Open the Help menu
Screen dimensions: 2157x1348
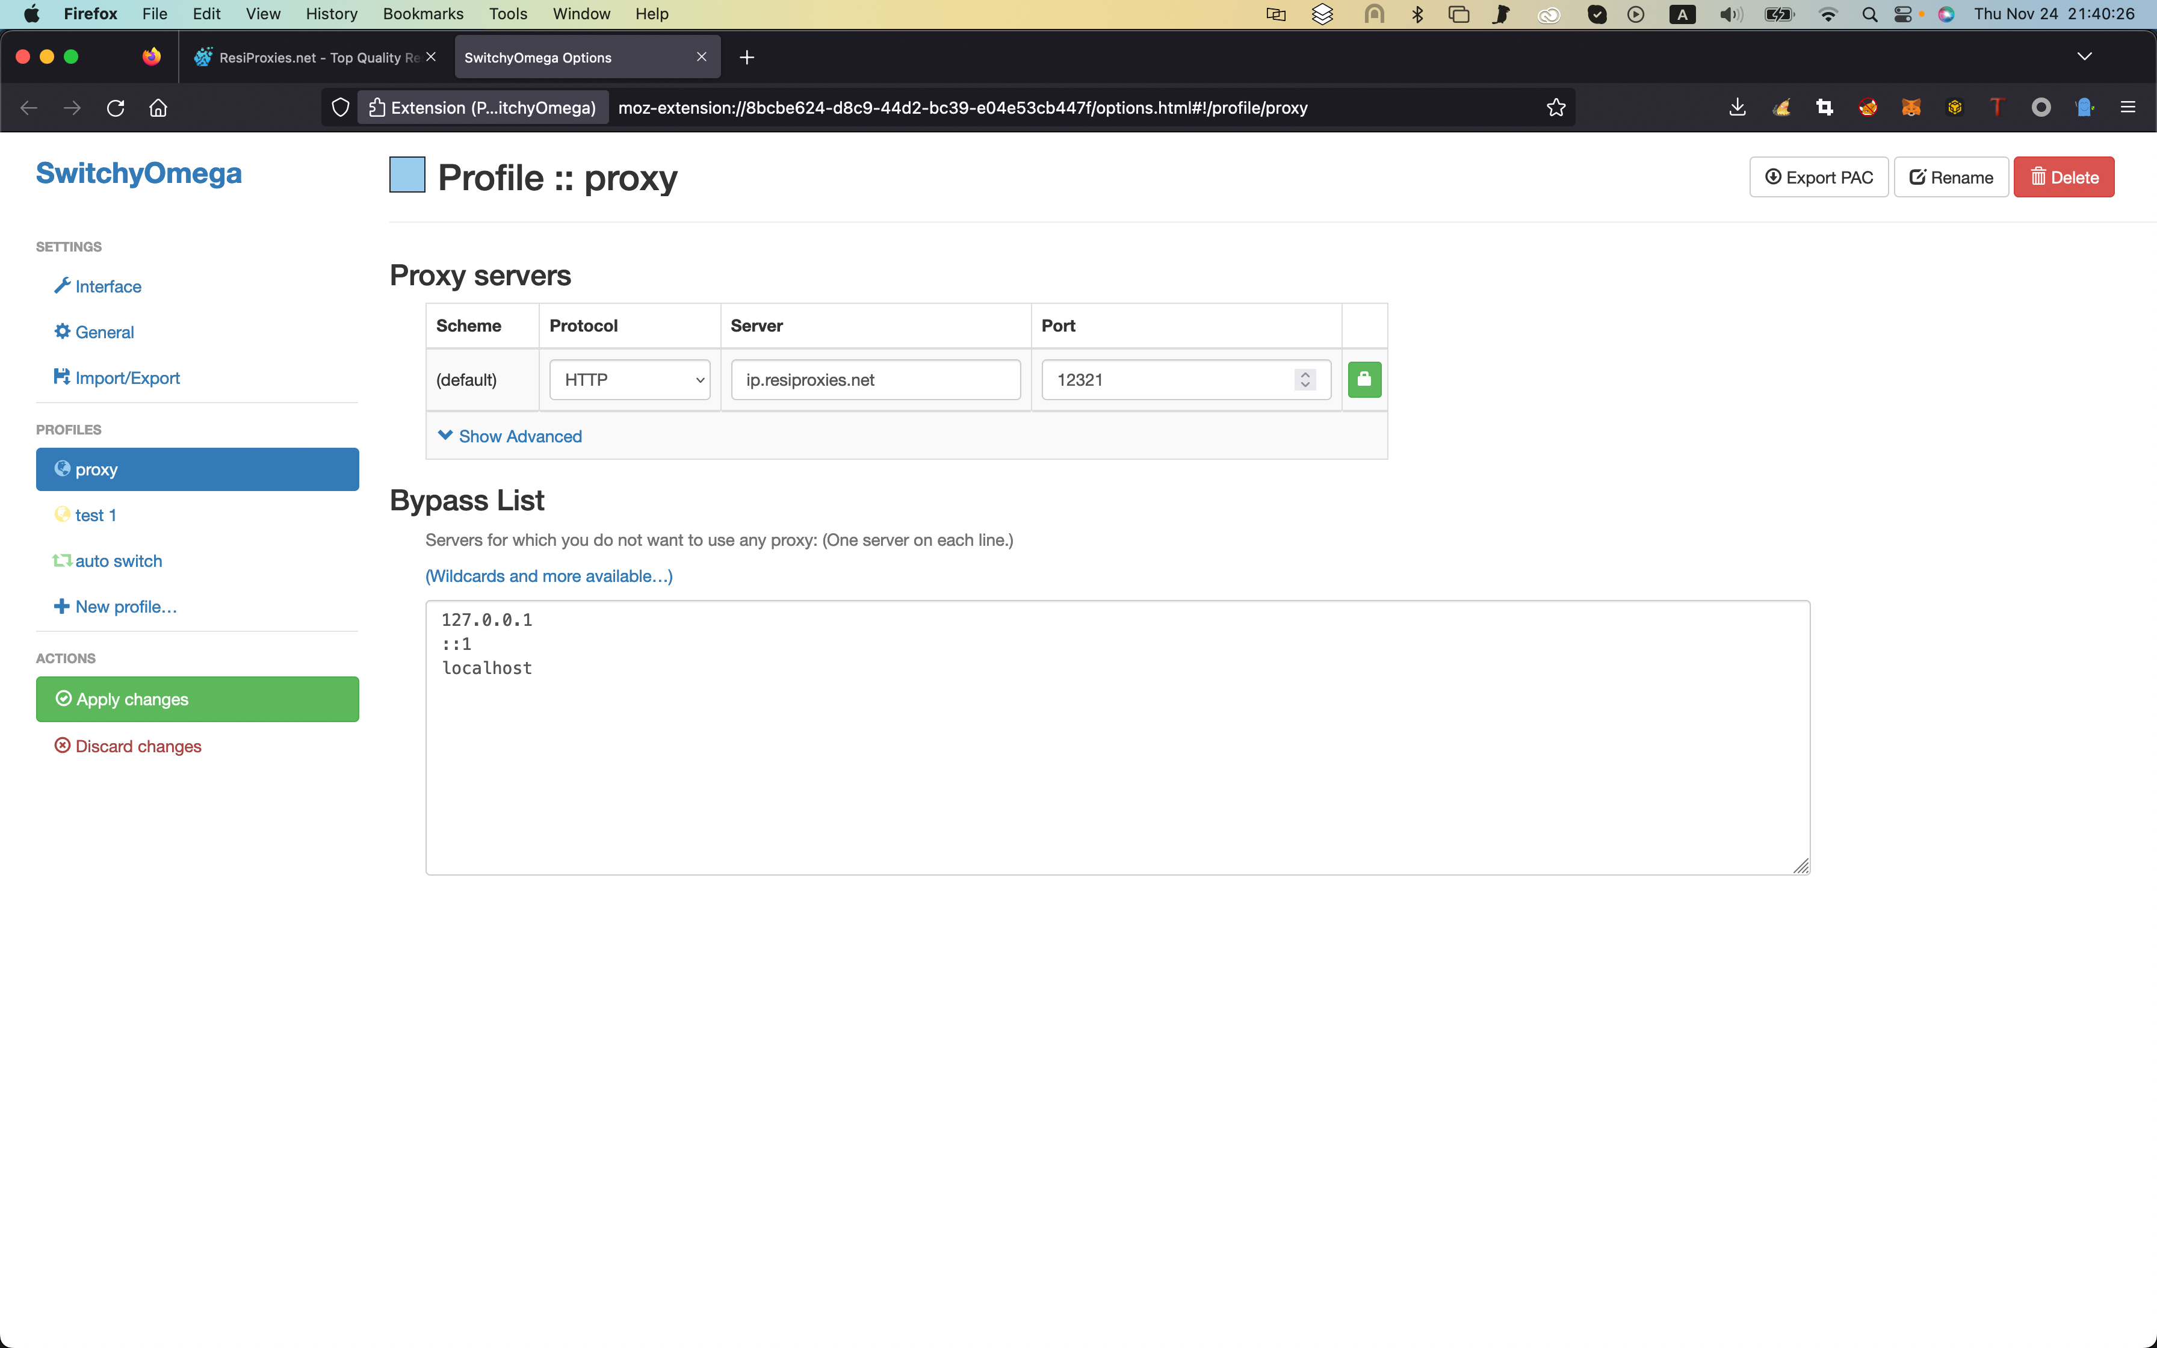pos(652,13)
